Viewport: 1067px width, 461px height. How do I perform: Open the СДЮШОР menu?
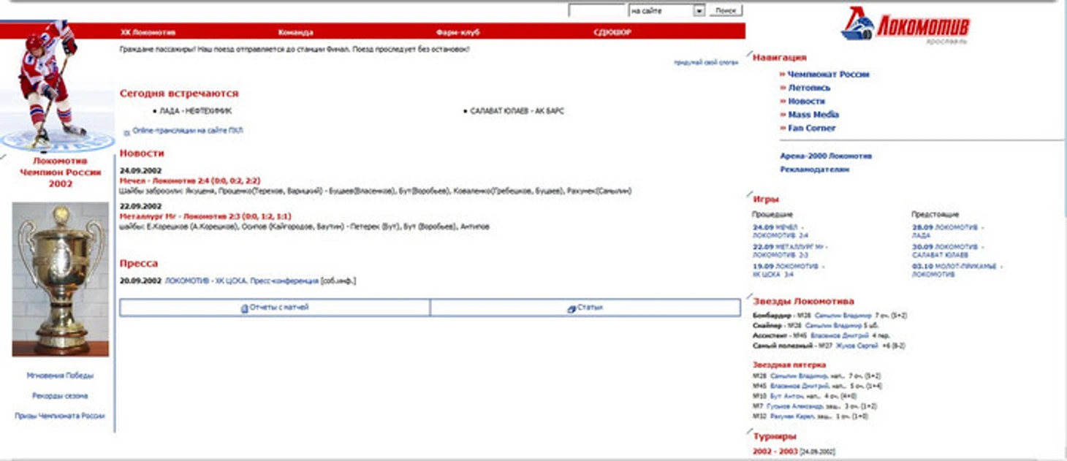pyautogui.click(x=612, y=32)
